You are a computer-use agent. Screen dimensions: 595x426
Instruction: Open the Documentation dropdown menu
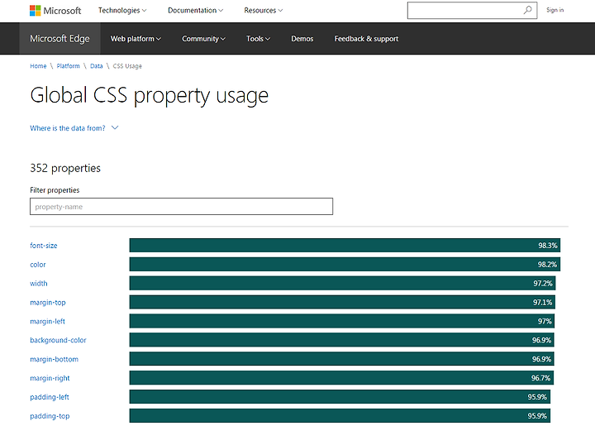(x=195, y=11)
